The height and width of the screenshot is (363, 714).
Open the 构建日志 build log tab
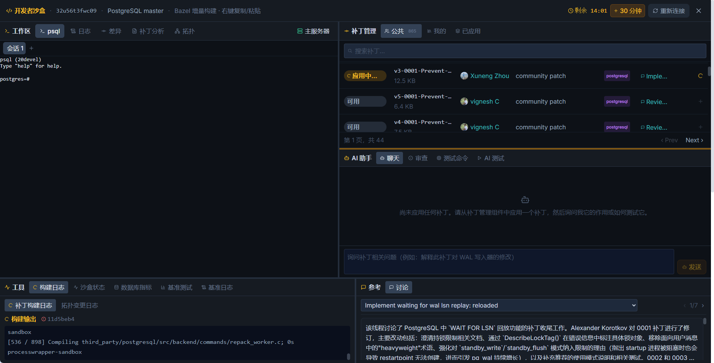pyautogui.click(x=49, y=287)
